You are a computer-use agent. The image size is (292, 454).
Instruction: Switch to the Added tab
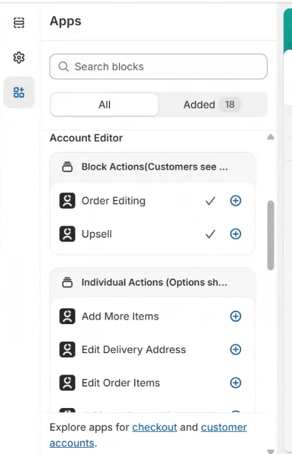[x=213, y=105]
